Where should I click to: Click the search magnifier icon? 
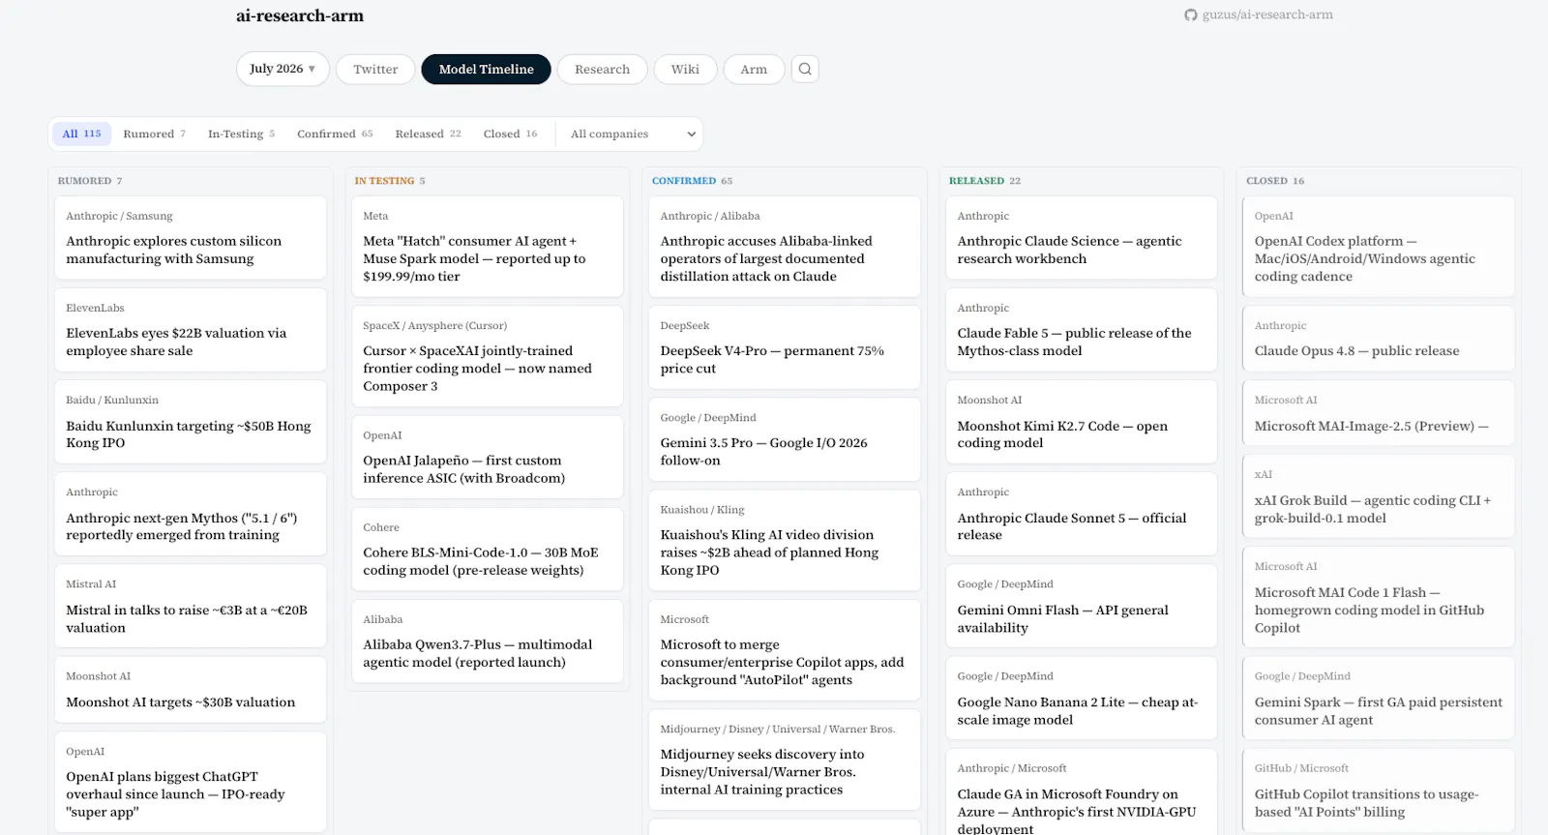click(805, 69)
